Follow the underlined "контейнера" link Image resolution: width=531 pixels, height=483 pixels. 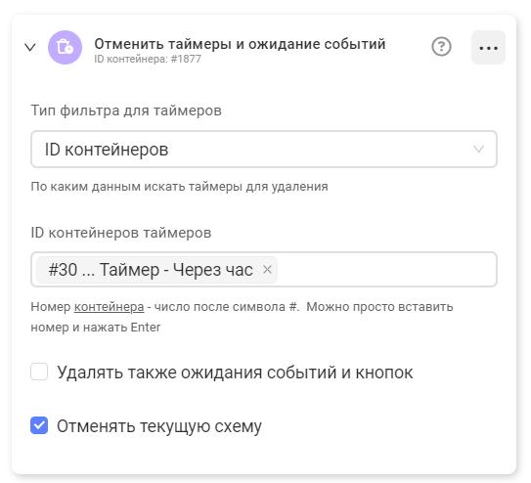[110, 307]
